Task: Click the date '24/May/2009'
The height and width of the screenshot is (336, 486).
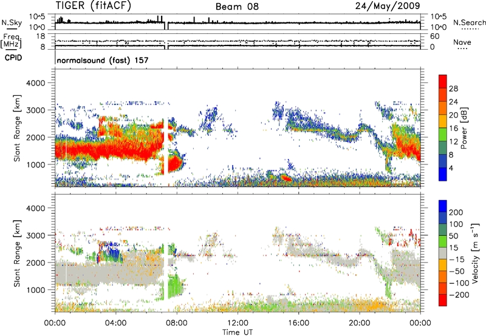Action: point(388,5)
